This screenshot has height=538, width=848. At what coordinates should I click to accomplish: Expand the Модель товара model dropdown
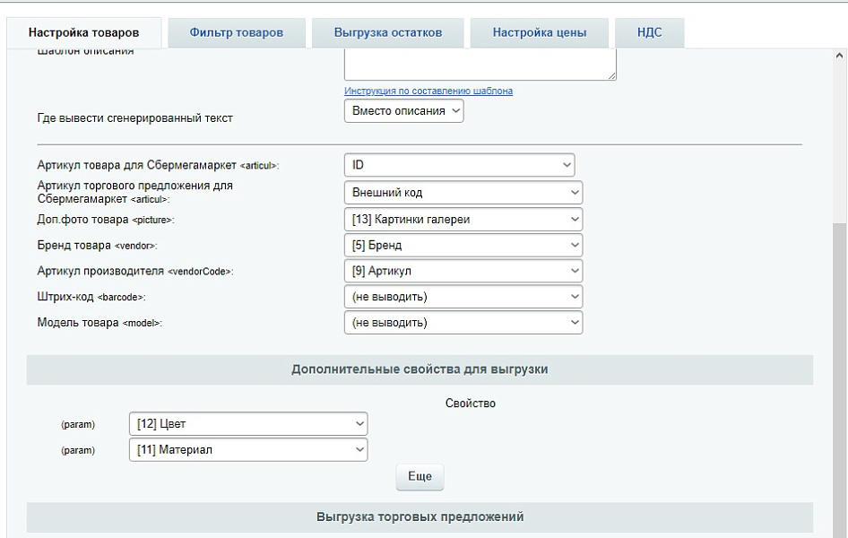click(463, 322)
